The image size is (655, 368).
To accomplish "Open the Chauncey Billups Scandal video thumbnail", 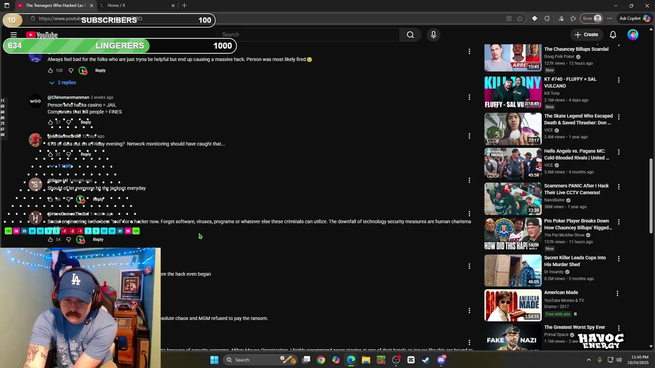I will tap(513, 58).
